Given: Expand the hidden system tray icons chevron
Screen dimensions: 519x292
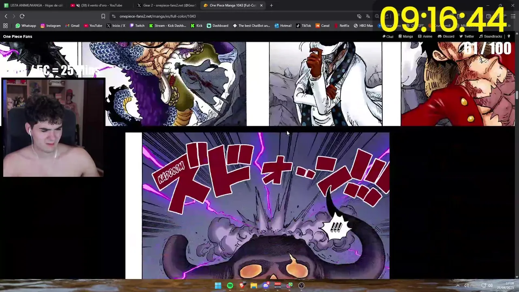Looking at the screenshot, I should (458, 286).
